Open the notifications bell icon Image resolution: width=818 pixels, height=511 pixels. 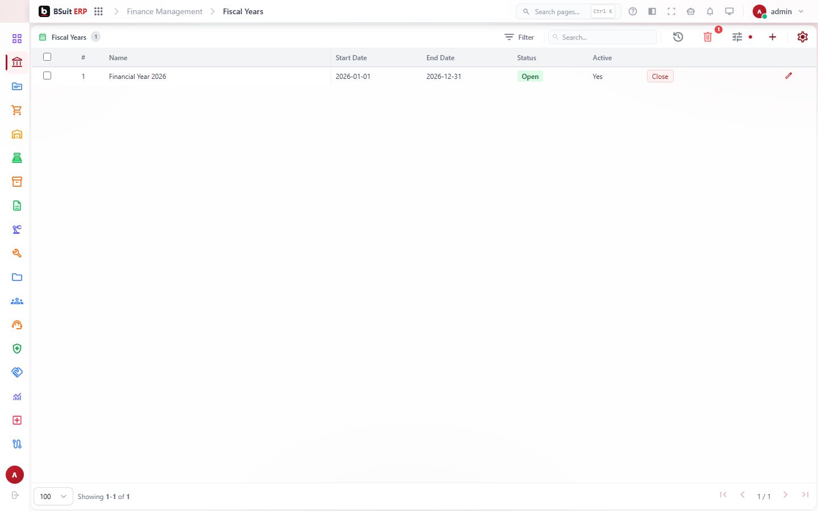point(710,11)
